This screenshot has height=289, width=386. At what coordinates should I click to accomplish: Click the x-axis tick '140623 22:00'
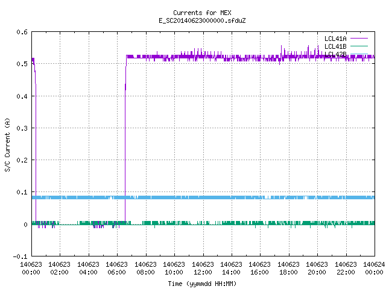(x=346, y=269)
